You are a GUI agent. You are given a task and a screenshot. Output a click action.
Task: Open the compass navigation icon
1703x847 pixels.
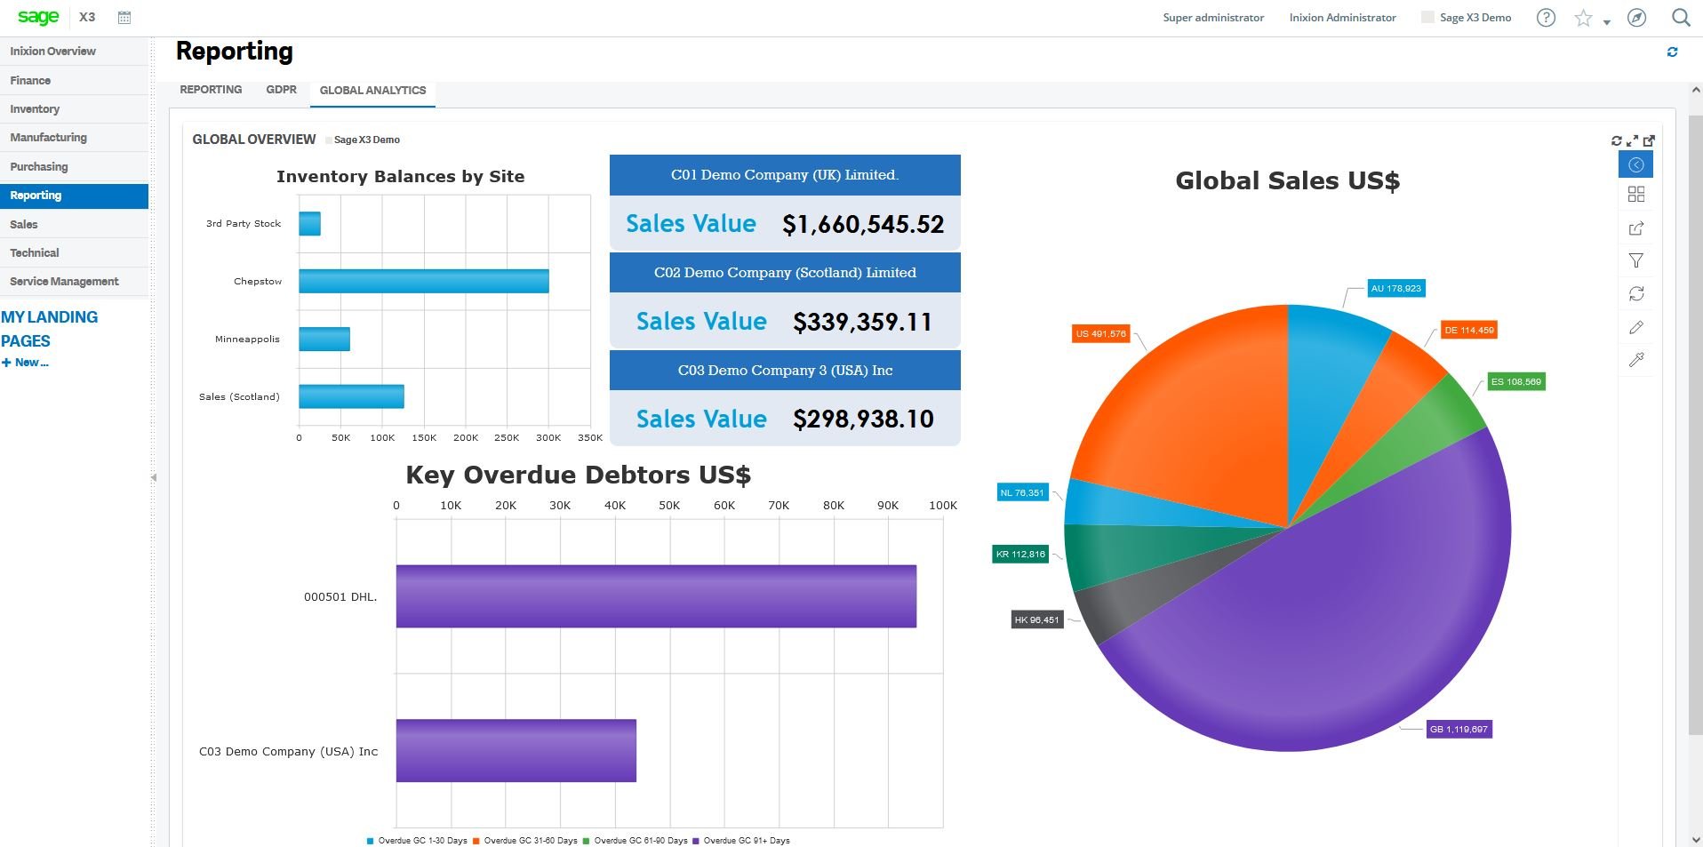[1636, 17]
